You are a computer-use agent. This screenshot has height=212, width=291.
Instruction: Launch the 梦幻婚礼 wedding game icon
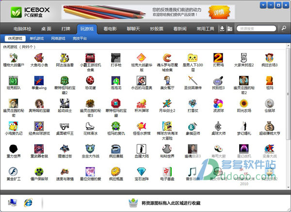click(x=244, y=126)
